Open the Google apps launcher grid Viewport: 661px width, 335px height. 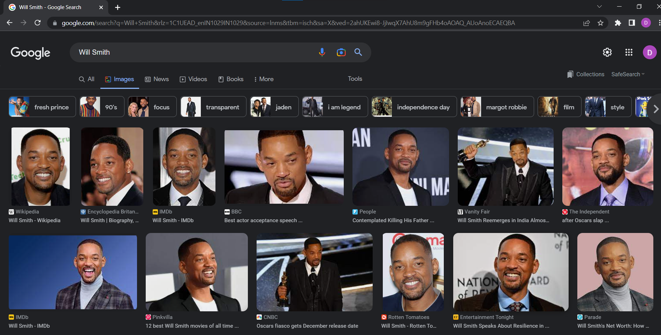coord(629,52)
